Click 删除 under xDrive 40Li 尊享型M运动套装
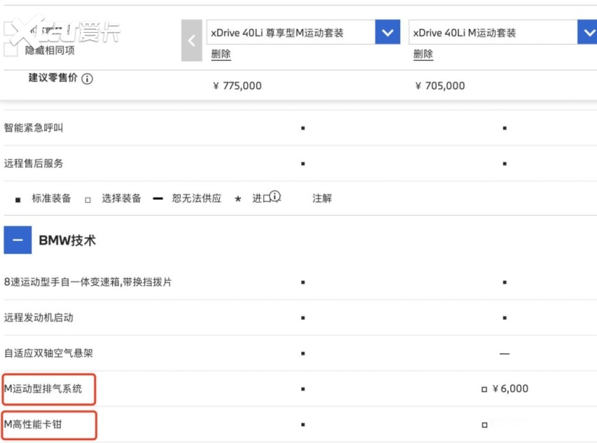Image resolution: width=597 pixels, height=443 pixels. tap(221, 54)
